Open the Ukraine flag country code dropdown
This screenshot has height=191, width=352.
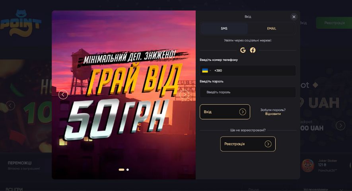206,70
